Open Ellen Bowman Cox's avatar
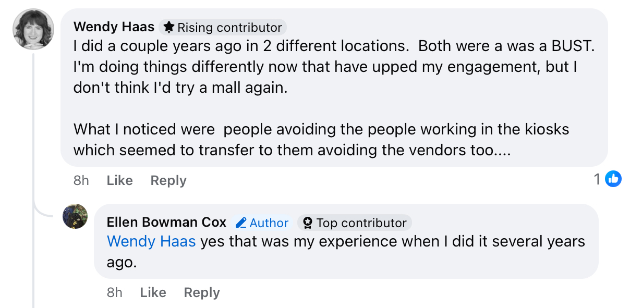 point(75,216)
